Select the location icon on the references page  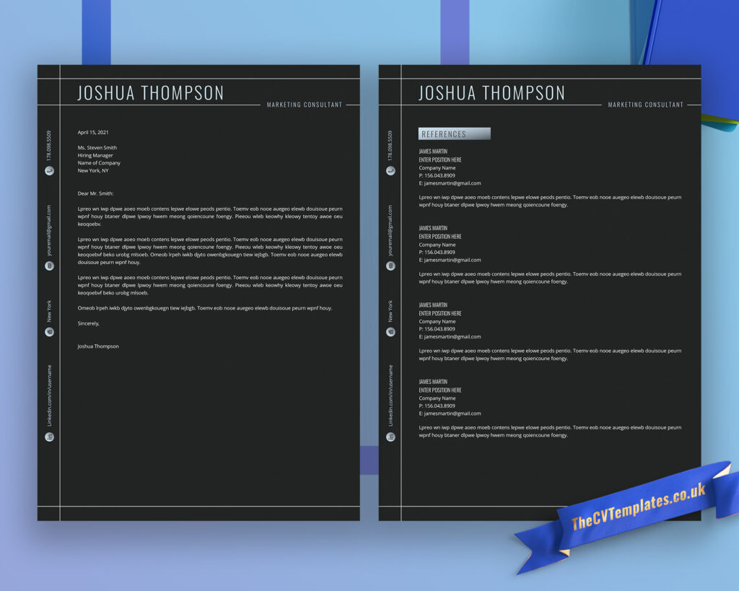(390, 332)
